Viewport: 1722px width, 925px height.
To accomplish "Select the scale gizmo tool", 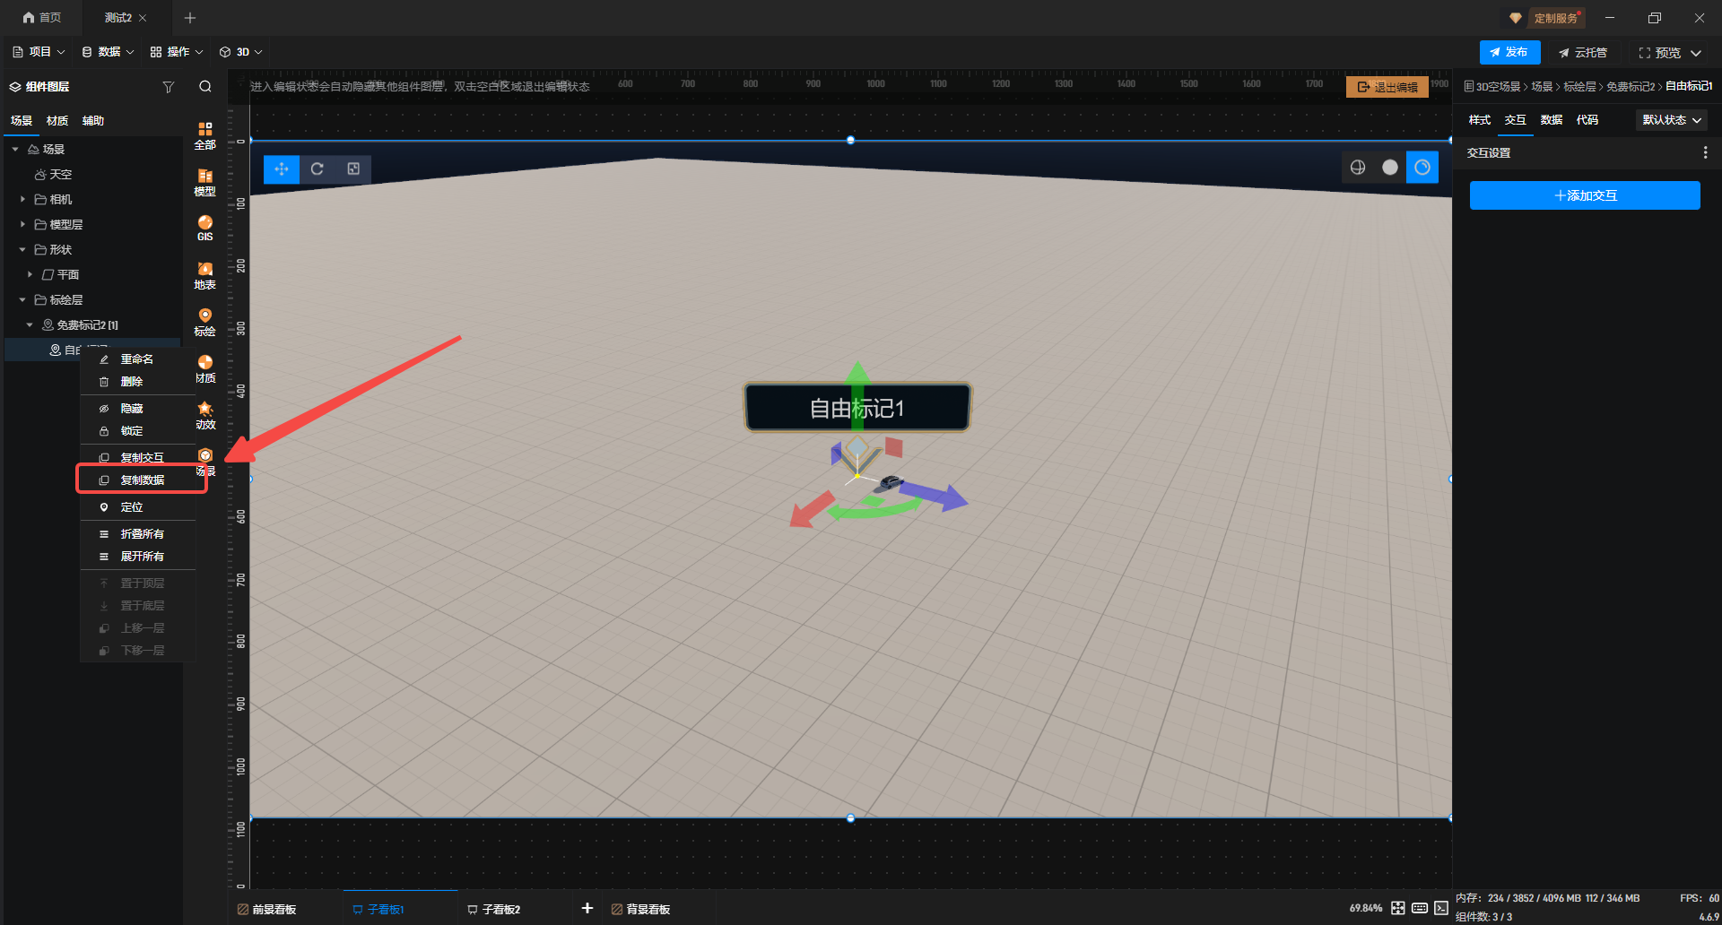I will click(x=353, y=169).
